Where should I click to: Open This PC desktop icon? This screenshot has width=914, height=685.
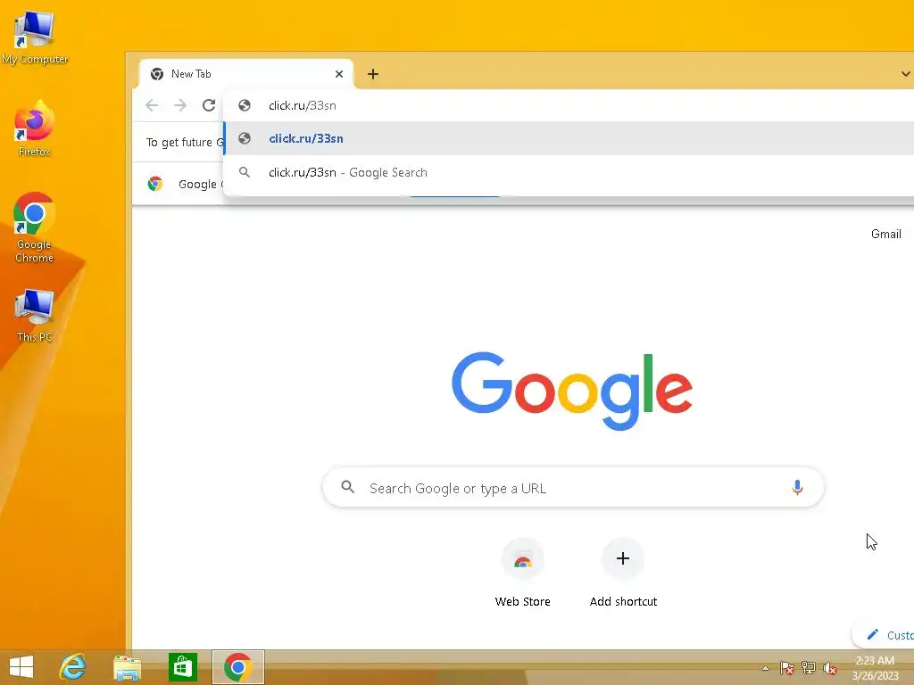(x=34, y=315)
